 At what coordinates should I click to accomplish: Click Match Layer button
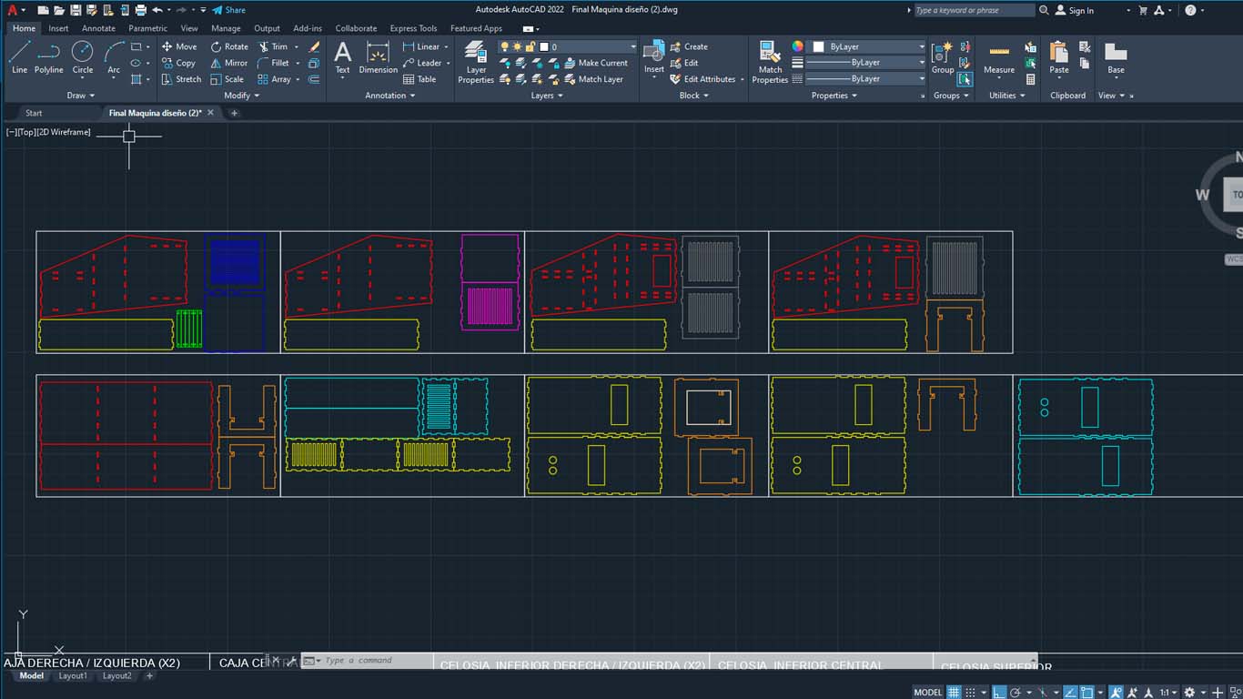point(593,79)
